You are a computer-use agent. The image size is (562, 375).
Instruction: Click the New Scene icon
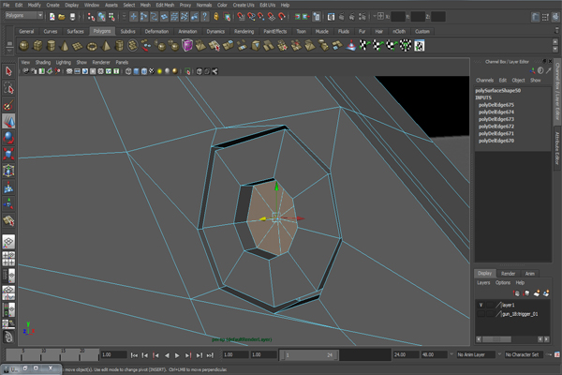(x=52, y=17)
